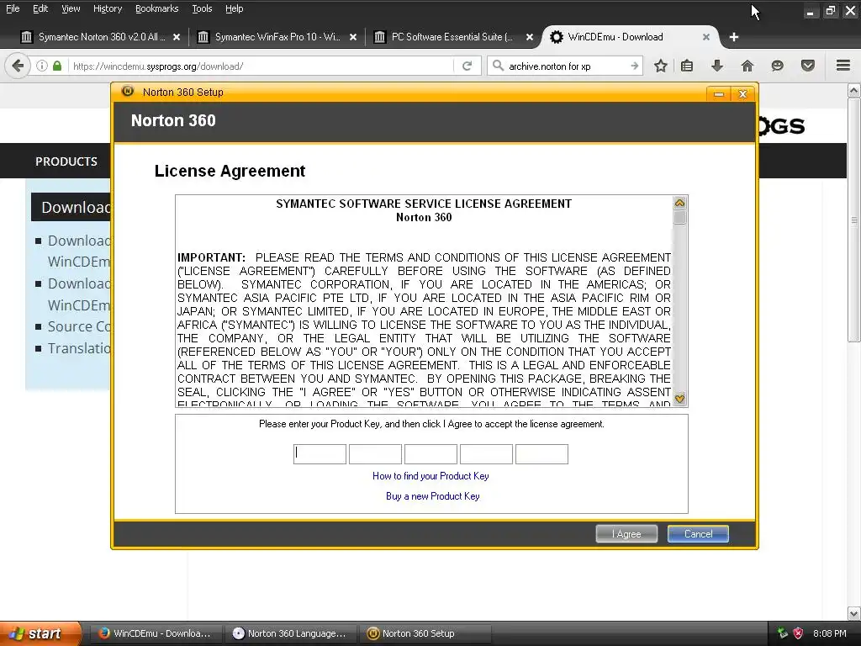
Task: Click license text scroll up arrow
Action: [679, 204]
